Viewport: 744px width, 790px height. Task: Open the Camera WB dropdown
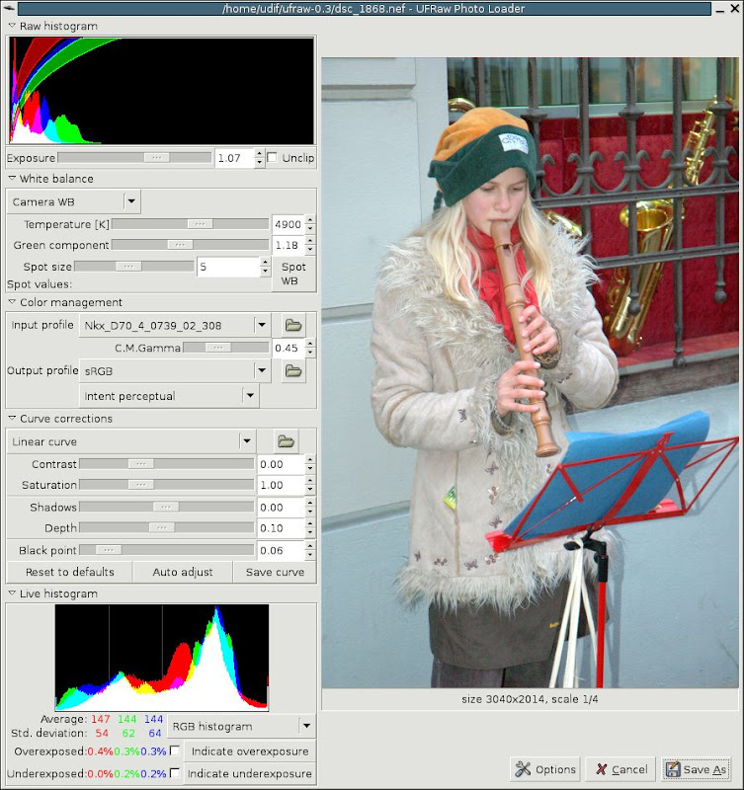tap(73, 201)
